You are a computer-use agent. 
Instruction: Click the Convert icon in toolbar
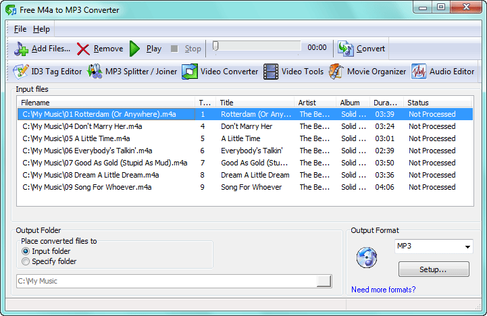click(x=346, y=49)
